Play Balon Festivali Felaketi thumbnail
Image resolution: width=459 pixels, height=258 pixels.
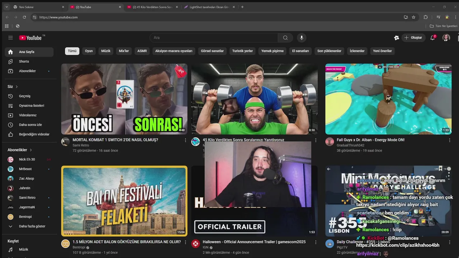(124, 201)
